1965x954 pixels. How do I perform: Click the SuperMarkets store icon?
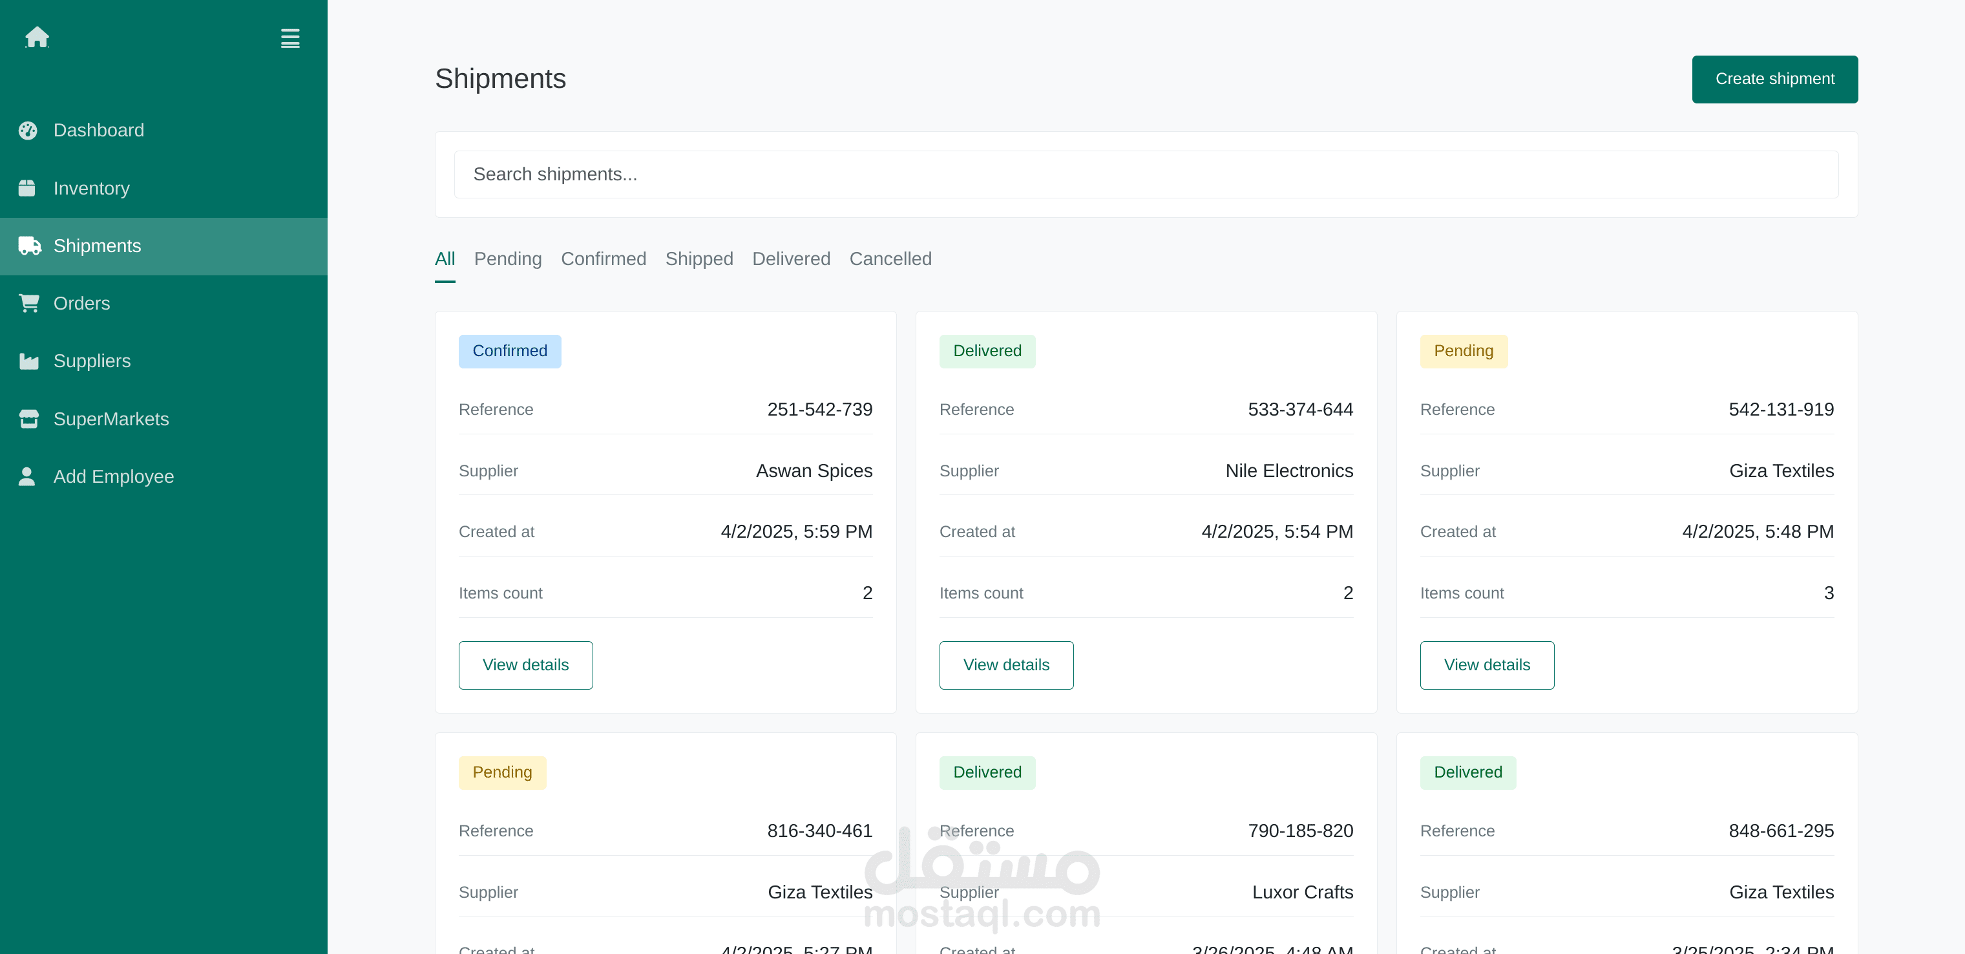(29, 419)
